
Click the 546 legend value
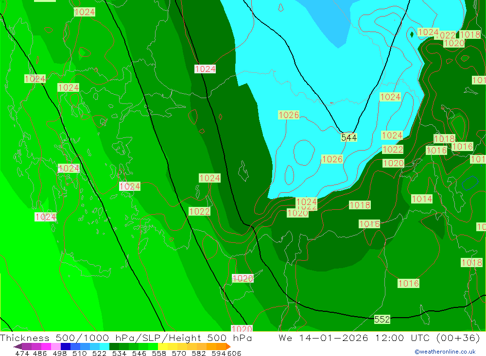pos(139,353)
